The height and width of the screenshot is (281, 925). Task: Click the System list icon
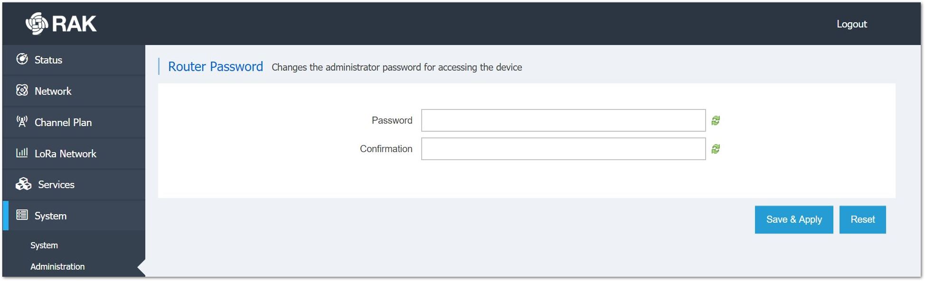point(22,215)
